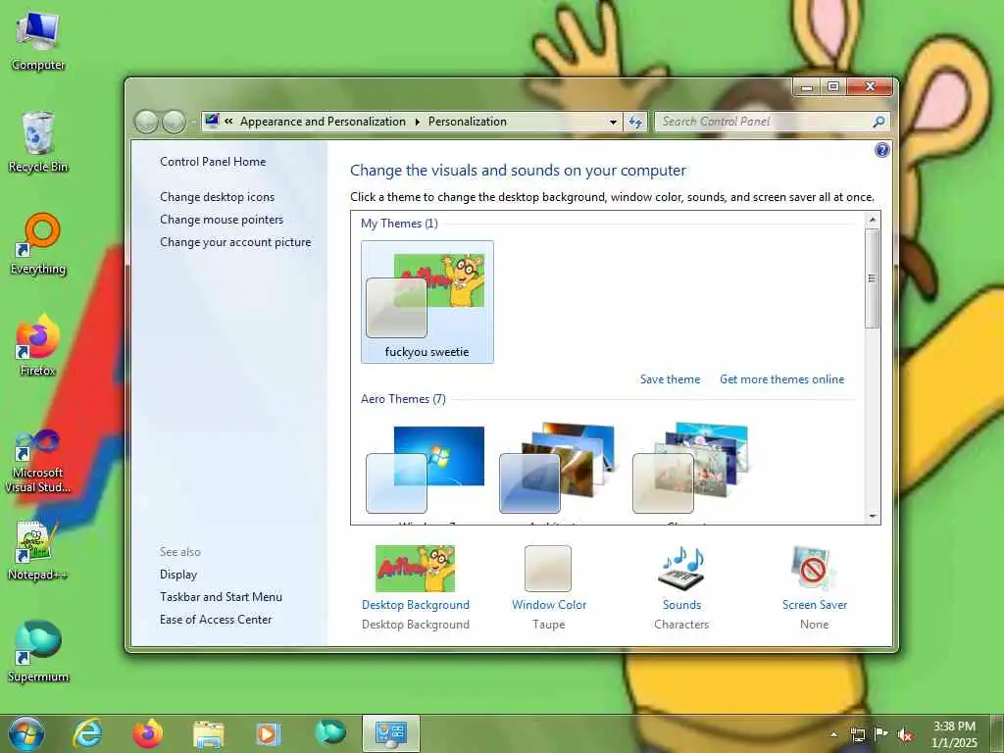Screen dimensions: 1004x753
Task: Select the Architecture Aero theme
Action: [558, 471]
